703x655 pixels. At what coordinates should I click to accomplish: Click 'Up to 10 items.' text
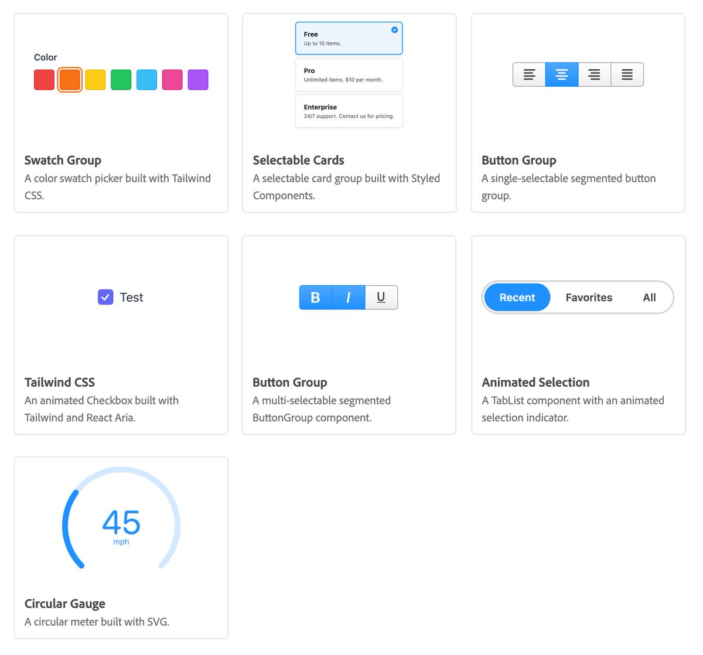click(322, 43)
